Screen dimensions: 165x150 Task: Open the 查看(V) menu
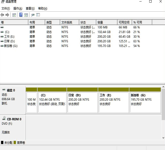click(30, 9)
